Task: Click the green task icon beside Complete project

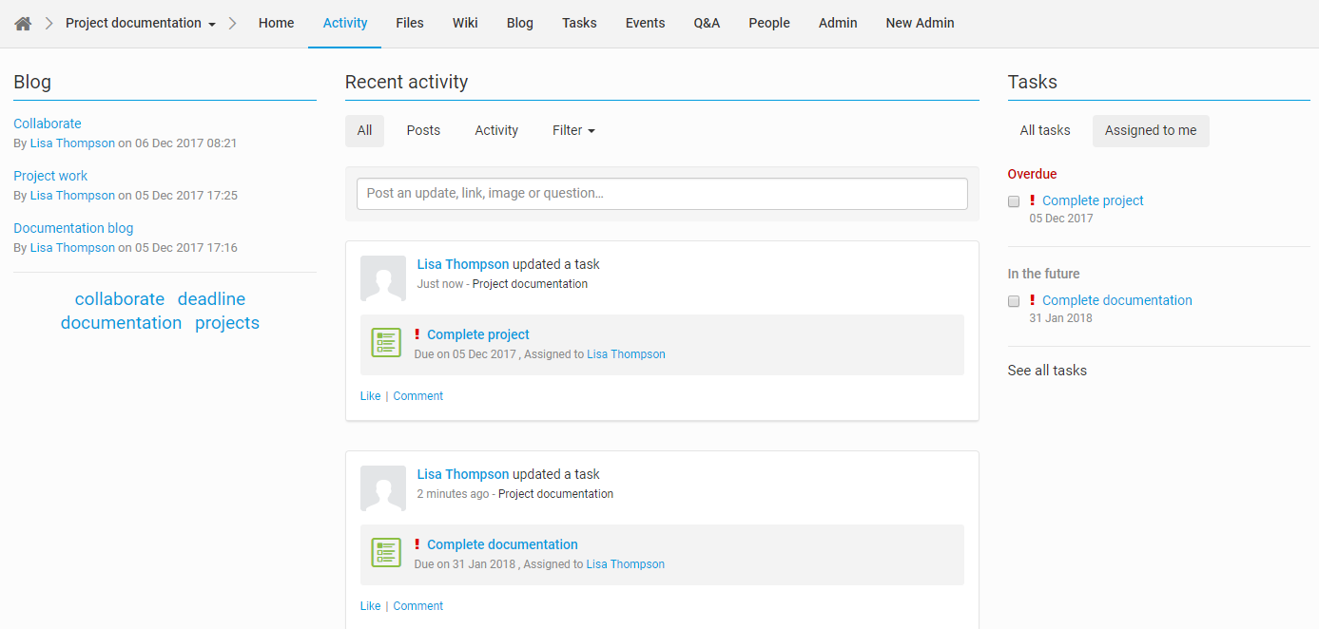Action: coord(385,343)
